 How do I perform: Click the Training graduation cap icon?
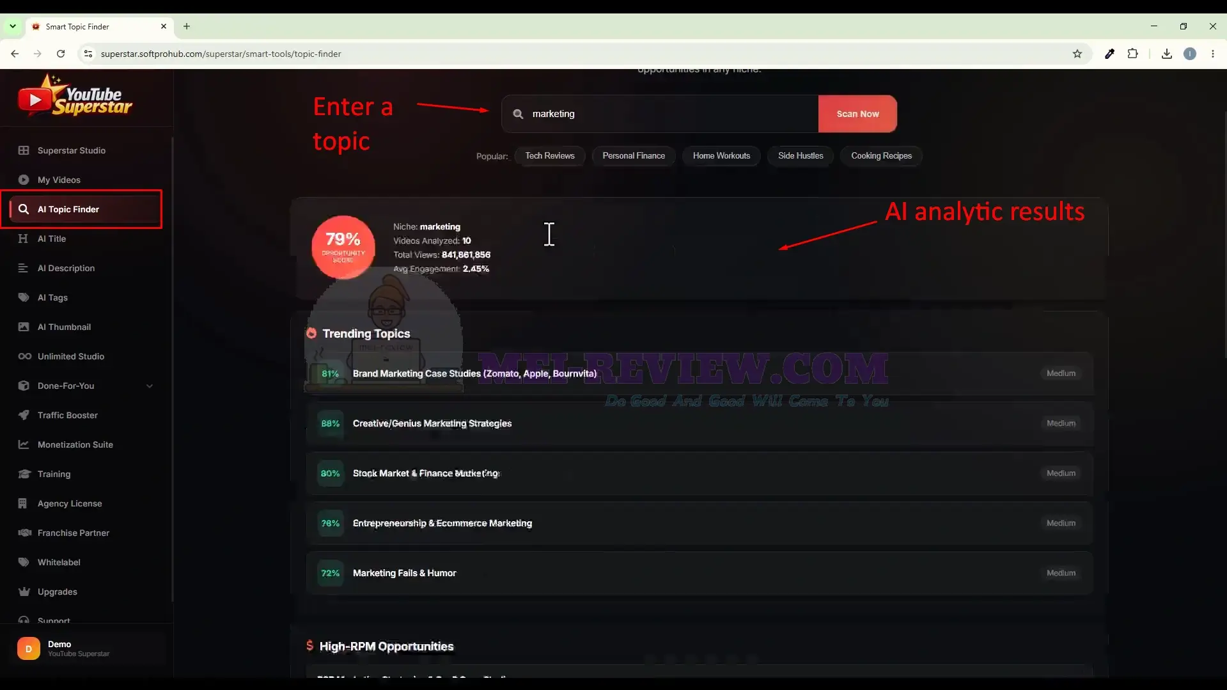pyautogui.click(x=24, y=474)
